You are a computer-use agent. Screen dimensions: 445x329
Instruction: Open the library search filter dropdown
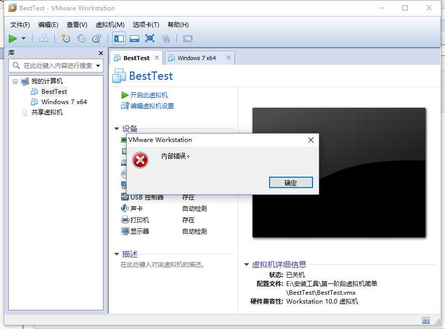(x=98, y=66)
